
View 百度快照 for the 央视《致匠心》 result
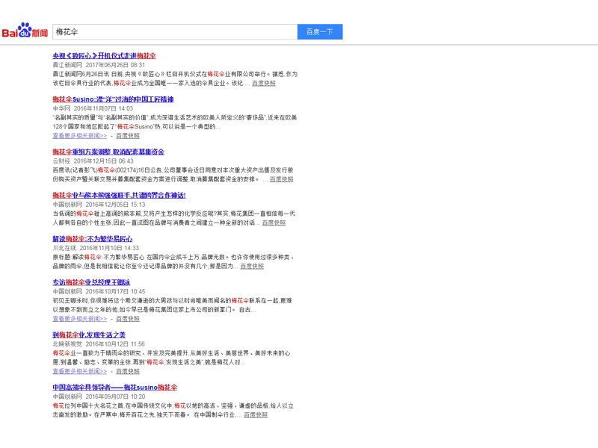tap(263, 83)
